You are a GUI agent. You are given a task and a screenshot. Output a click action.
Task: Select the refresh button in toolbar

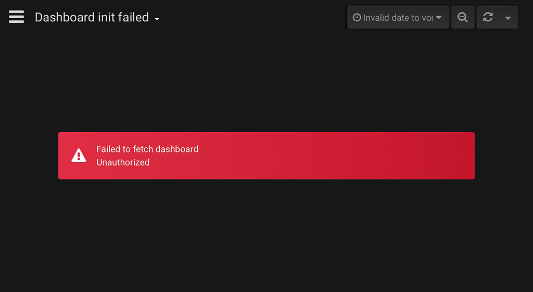[x=488, y=17]
